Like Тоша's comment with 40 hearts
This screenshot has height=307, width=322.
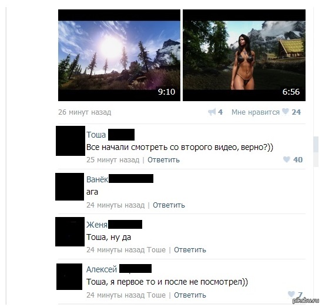[x=287, y=159]
